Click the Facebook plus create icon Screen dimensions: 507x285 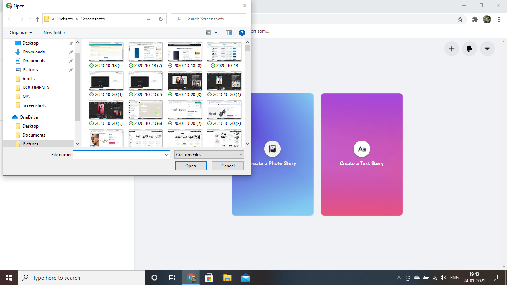[x=451, y=49]
